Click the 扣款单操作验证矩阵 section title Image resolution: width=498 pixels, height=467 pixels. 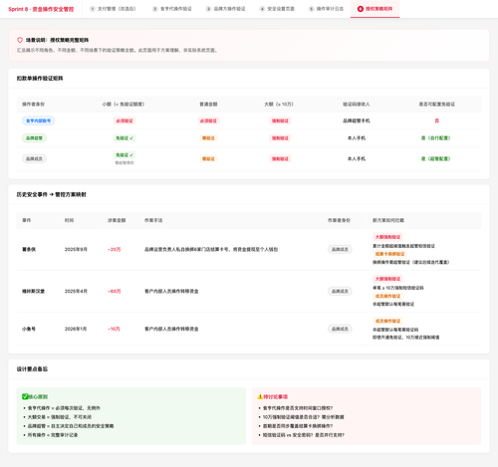pos(40,79)
